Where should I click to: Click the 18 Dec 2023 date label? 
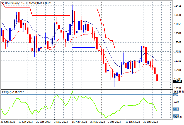[x=133, y=122]
